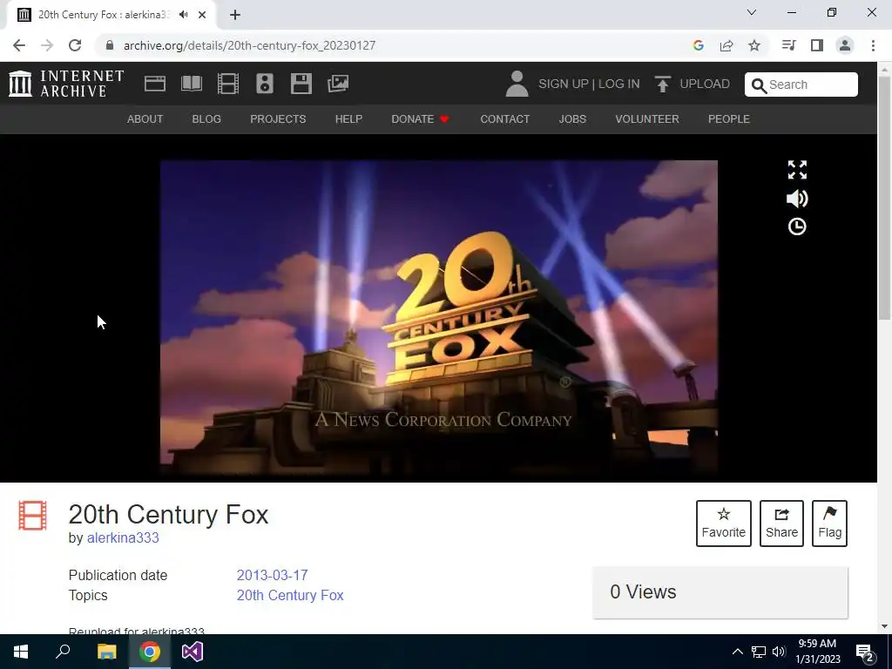
Task: View site security lock information
Action: [x=110, y=45]
